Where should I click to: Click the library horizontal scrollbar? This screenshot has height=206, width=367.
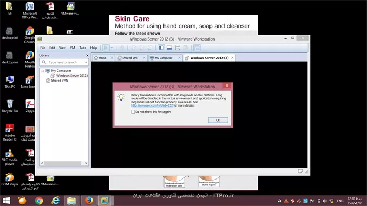[x=63, y=163]
